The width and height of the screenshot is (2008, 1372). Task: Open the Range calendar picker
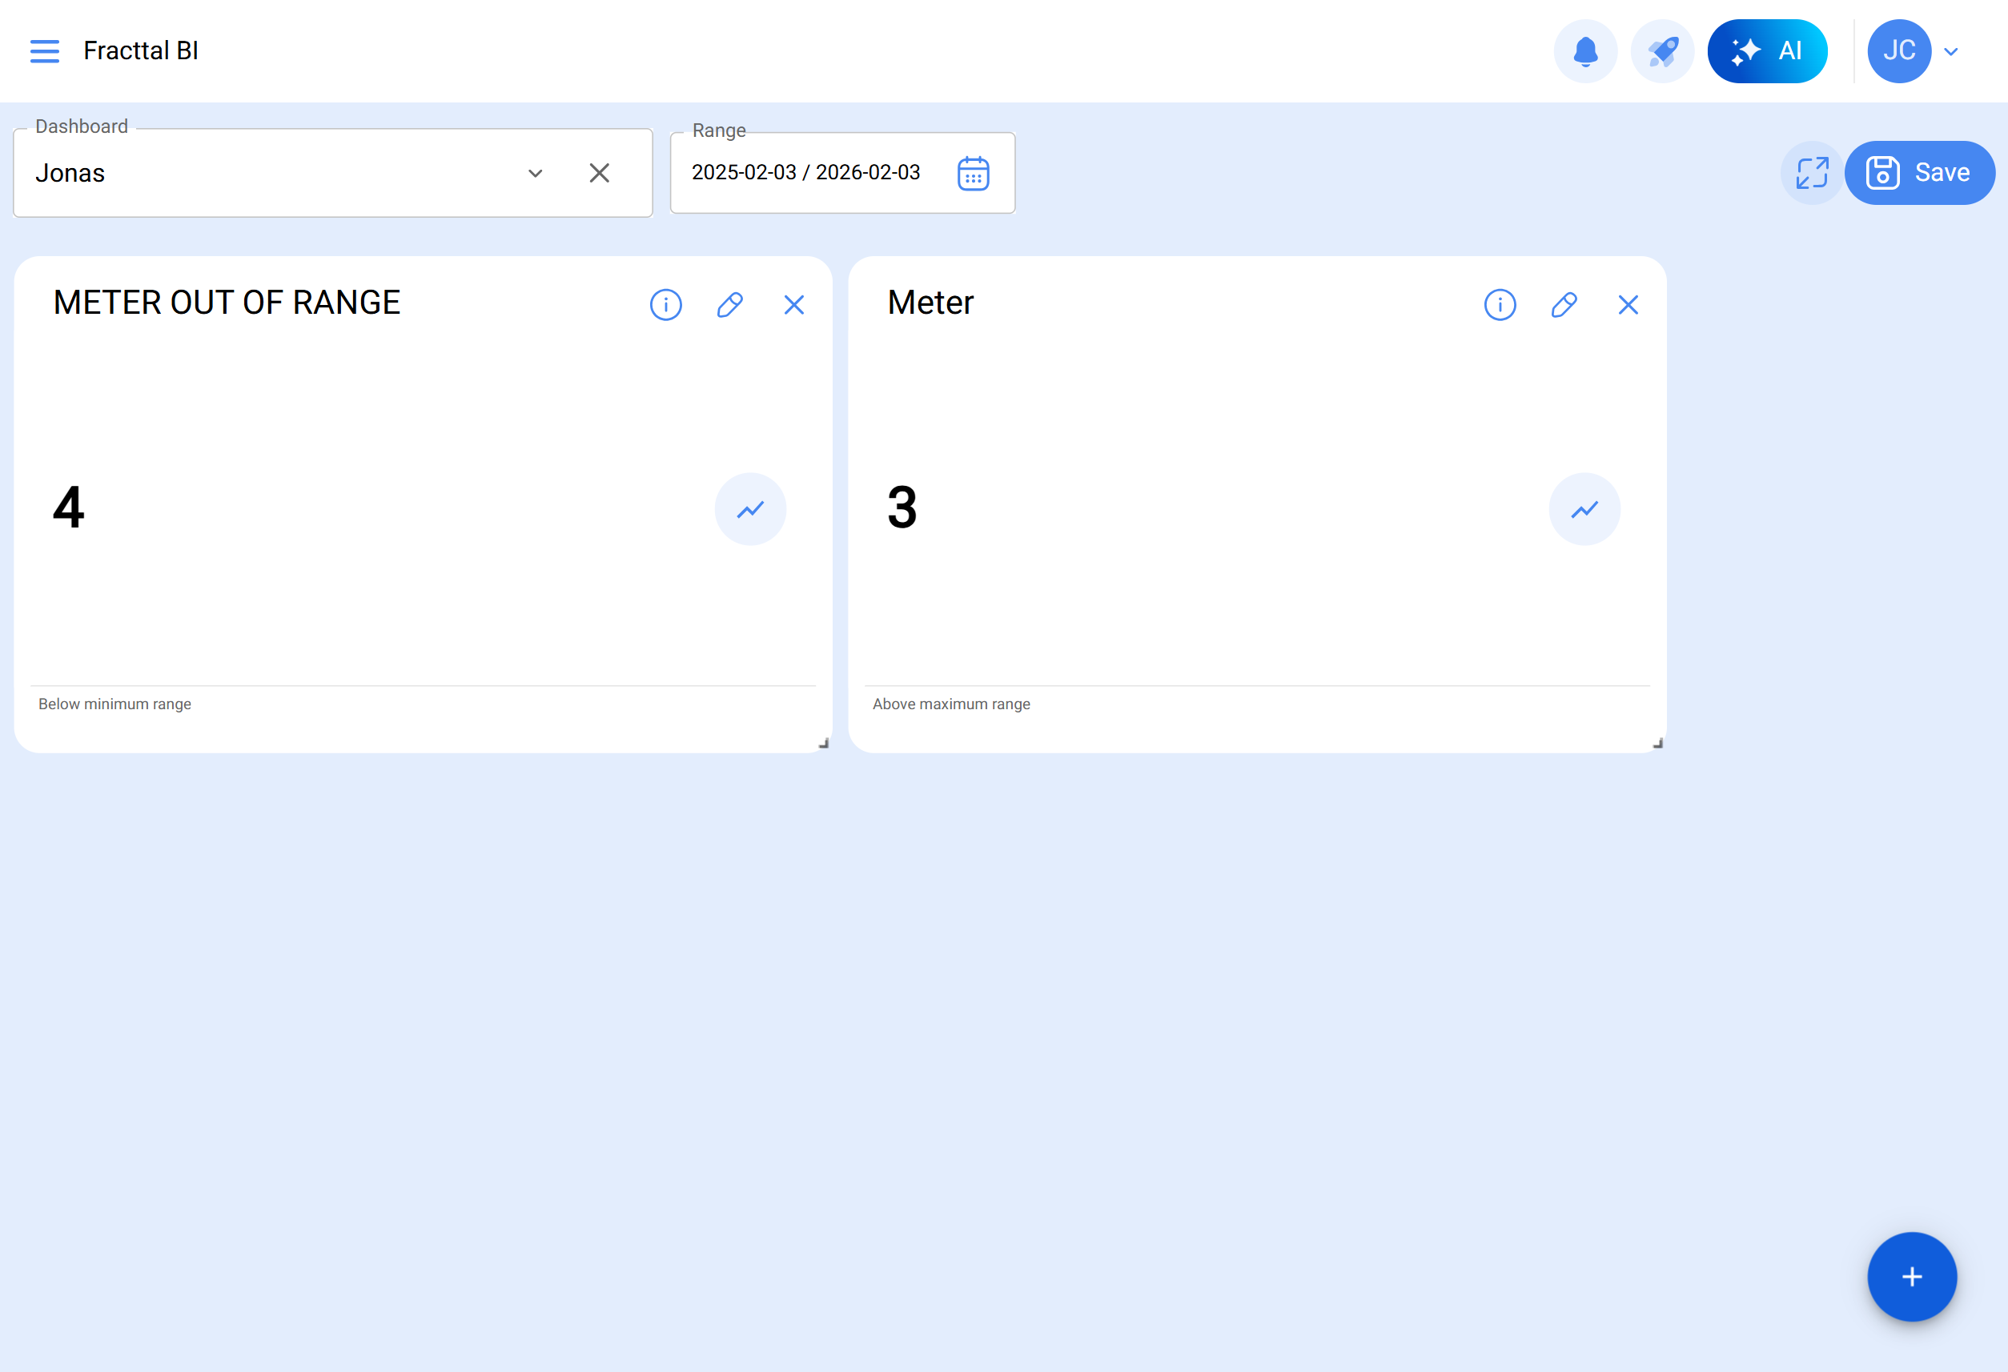coord(973,174)
